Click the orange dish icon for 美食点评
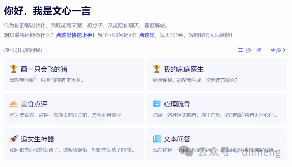This screenshot has height=167, width=292. 14,104
